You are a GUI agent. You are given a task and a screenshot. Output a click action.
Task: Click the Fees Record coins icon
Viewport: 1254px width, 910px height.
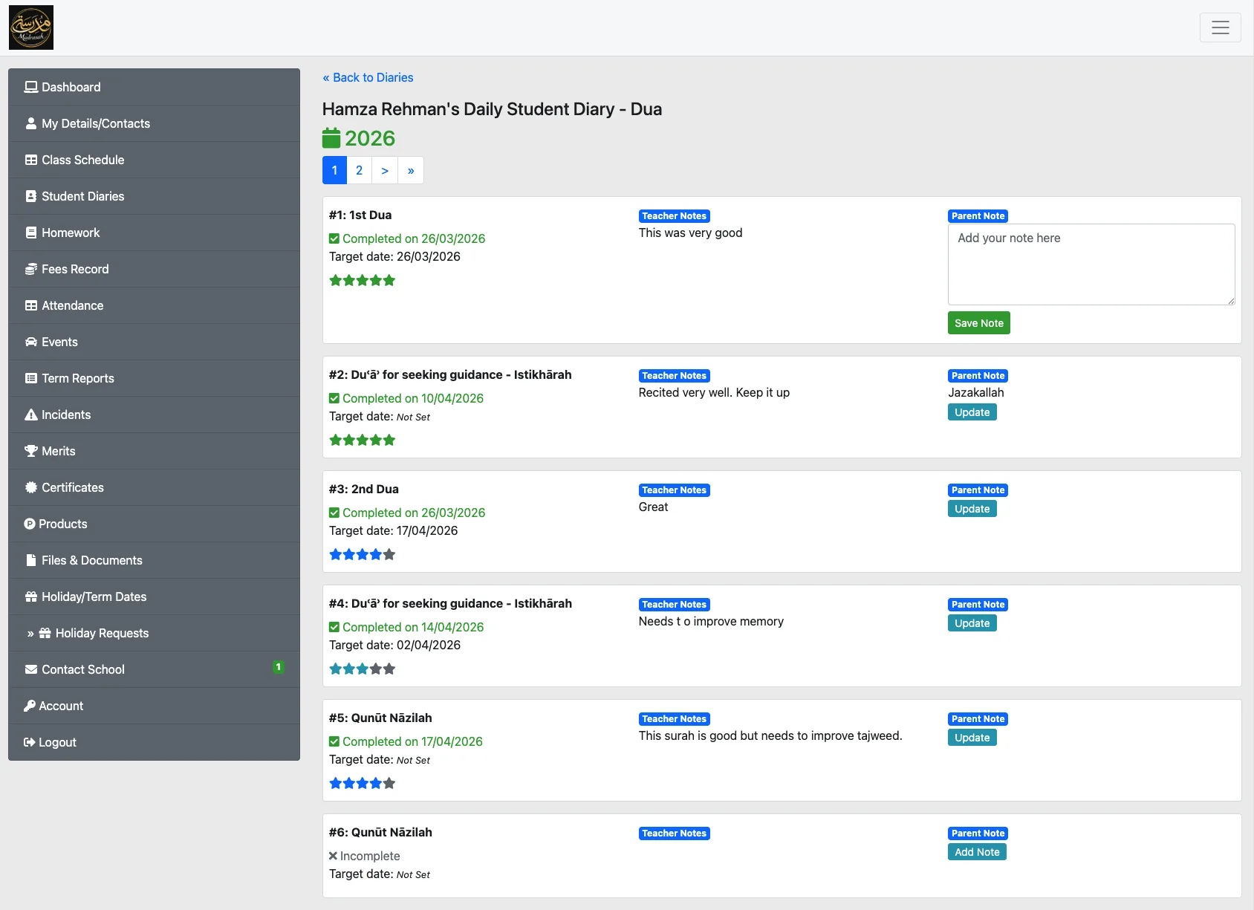(x=31, y=269)
